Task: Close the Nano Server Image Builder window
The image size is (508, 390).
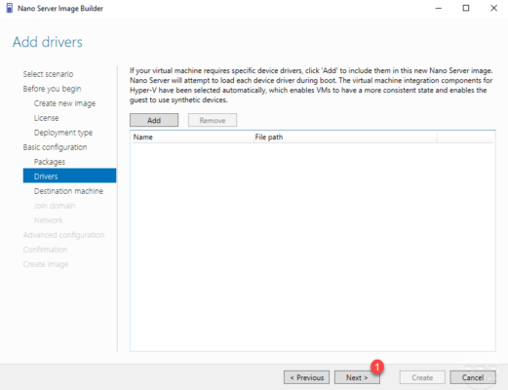Action: 493,8
